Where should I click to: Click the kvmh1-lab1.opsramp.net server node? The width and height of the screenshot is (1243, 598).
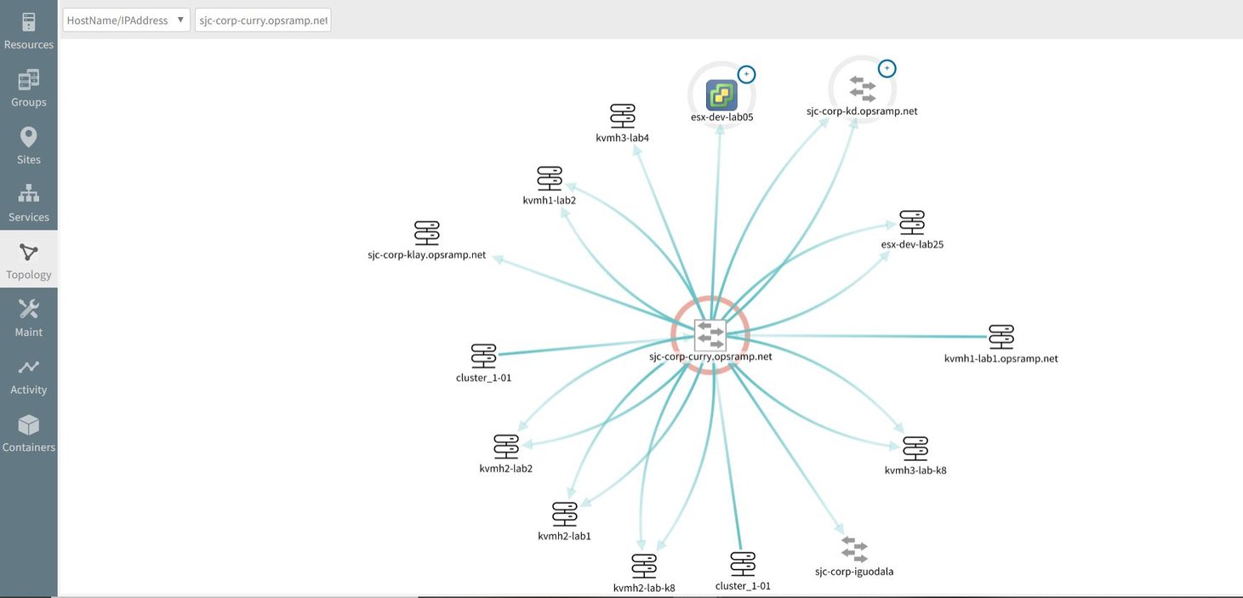tap(1001, 337)
